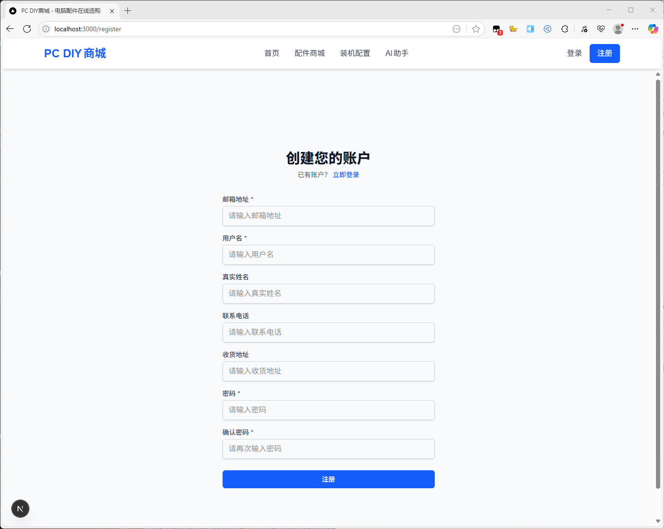Viewport: 664px width, 529px height.
Task: Open browser essentials heartbeat icon
Action: 601,29
